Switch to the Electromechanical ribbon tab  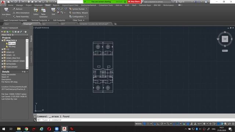(88, 5)
